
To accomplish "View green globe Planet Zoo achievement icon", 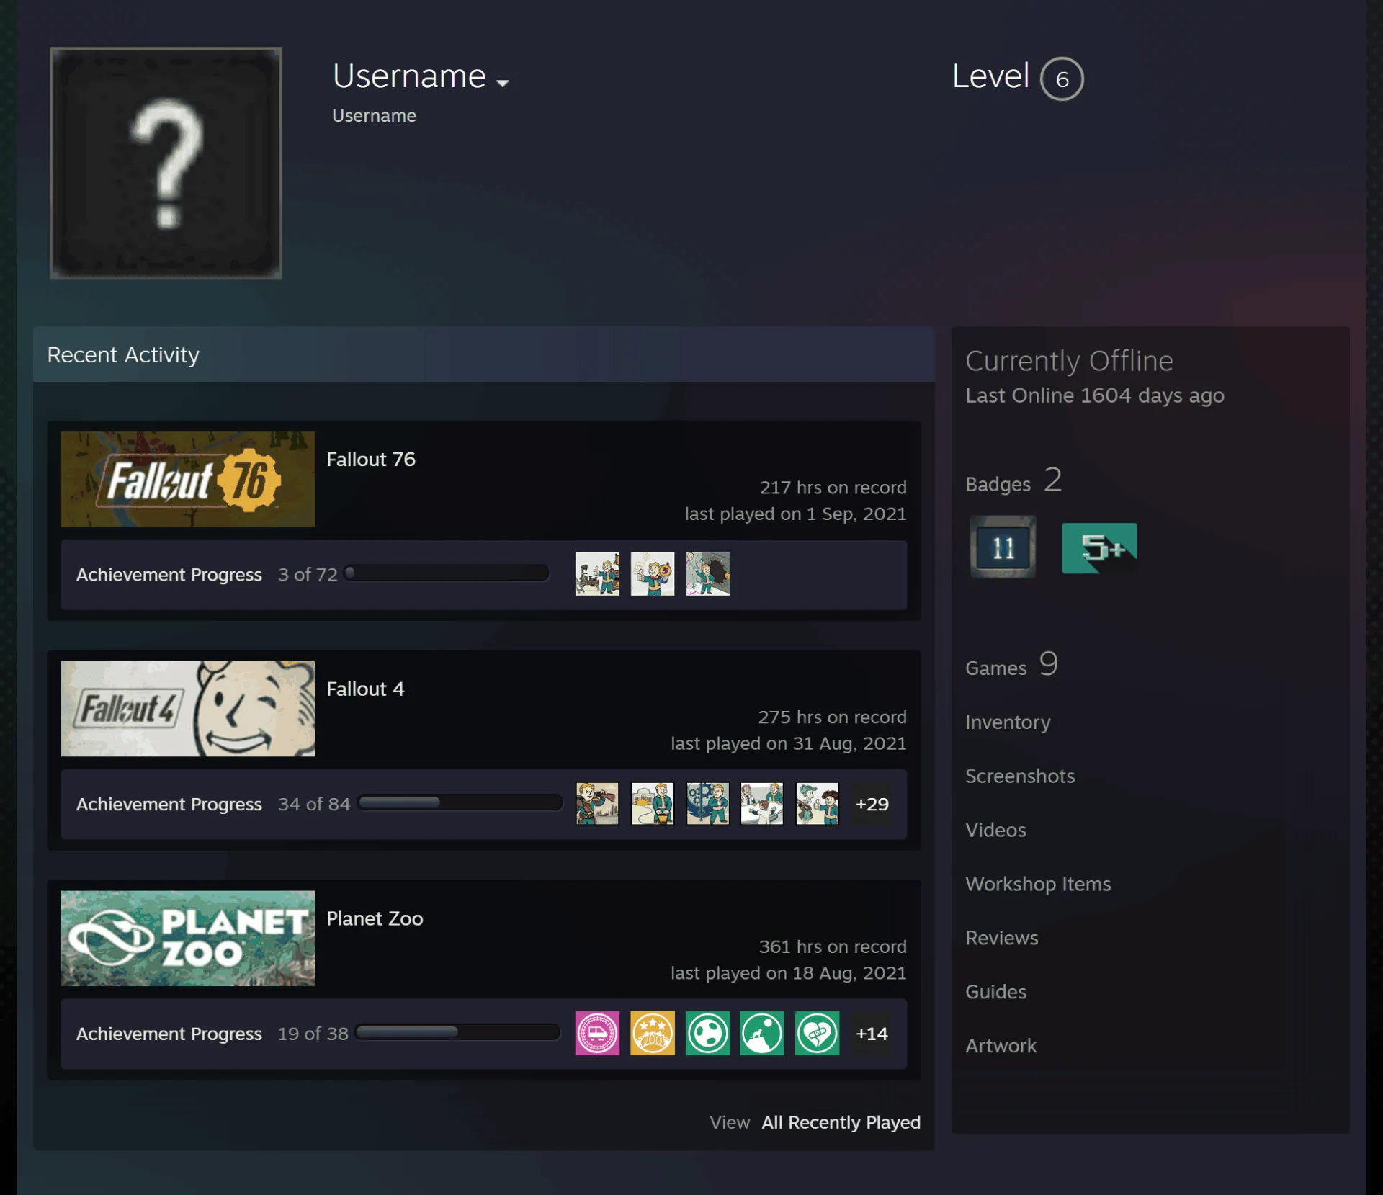I will (x=708, y=1033).
